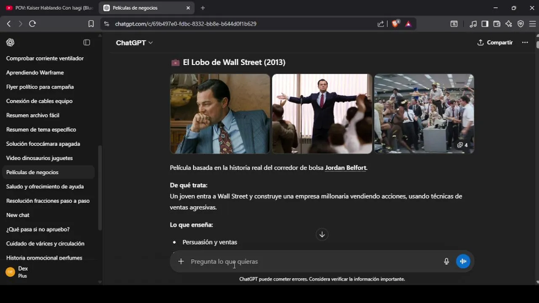Open the ChatGPT model selector dropdown

point(134,43)
